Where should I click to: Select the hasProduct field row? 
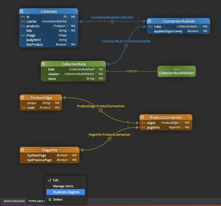point(48,45)
